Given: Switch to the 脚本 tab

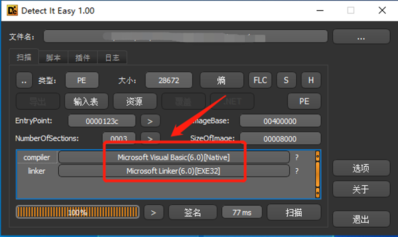Looking at the screenshot, I should [53, 58].
